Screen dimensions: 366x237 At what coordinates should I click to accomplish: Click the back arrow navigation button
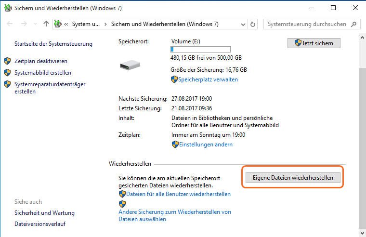11,24
